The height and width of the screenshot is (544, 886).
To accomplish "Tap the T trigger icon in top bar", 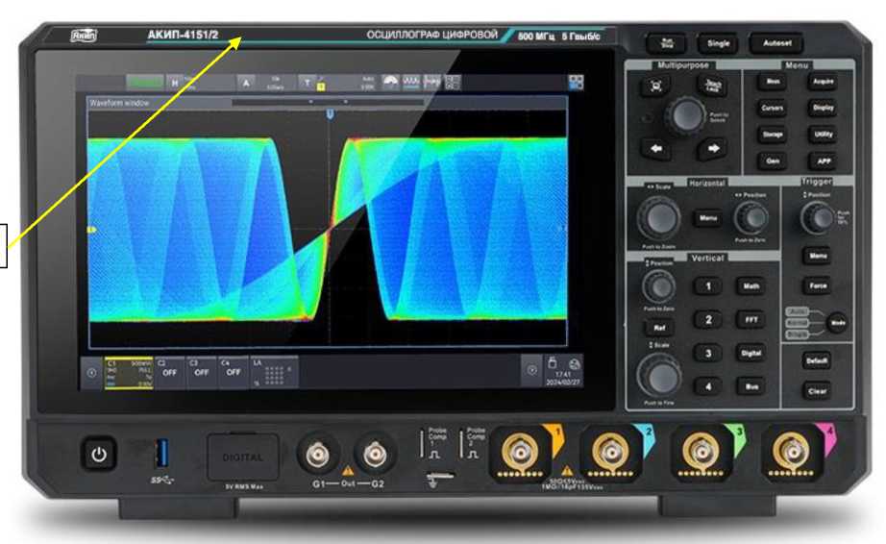I will pyautogui.click(x=307, y=84).
